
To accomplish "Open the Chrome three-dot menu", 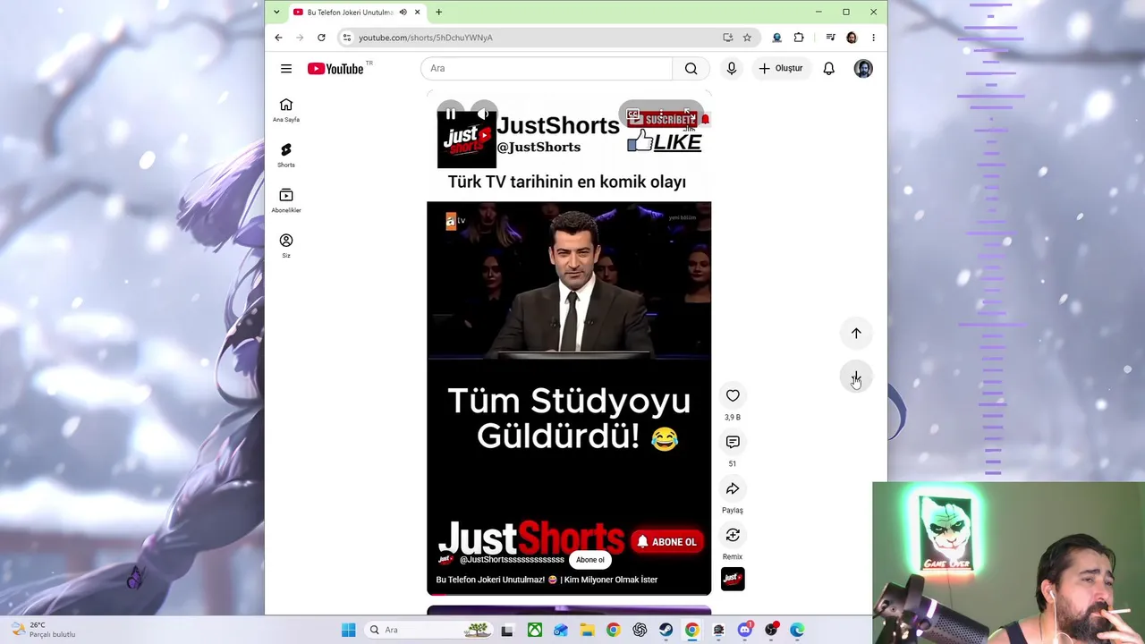I will [x=873, y=38].
